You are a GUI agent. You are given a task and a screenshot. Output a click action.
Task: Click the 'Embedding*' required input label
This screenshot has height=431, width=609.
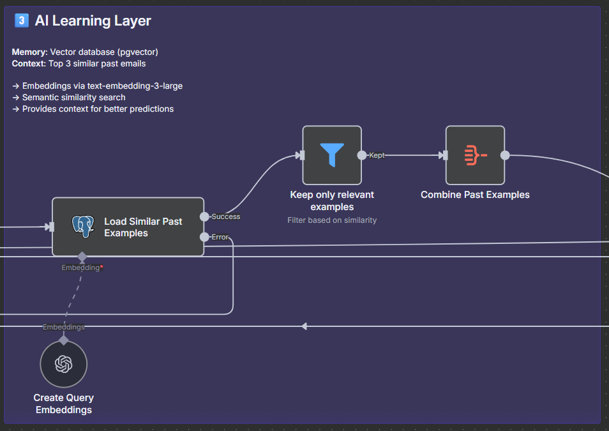click(x=82, y=268)
